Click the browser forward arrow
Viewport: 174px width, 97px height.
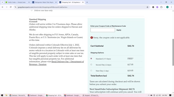(7, 7)
